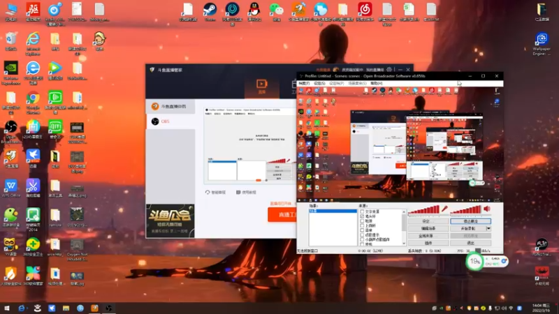Click the Plugins button in OBS

(x=428, y=243)
